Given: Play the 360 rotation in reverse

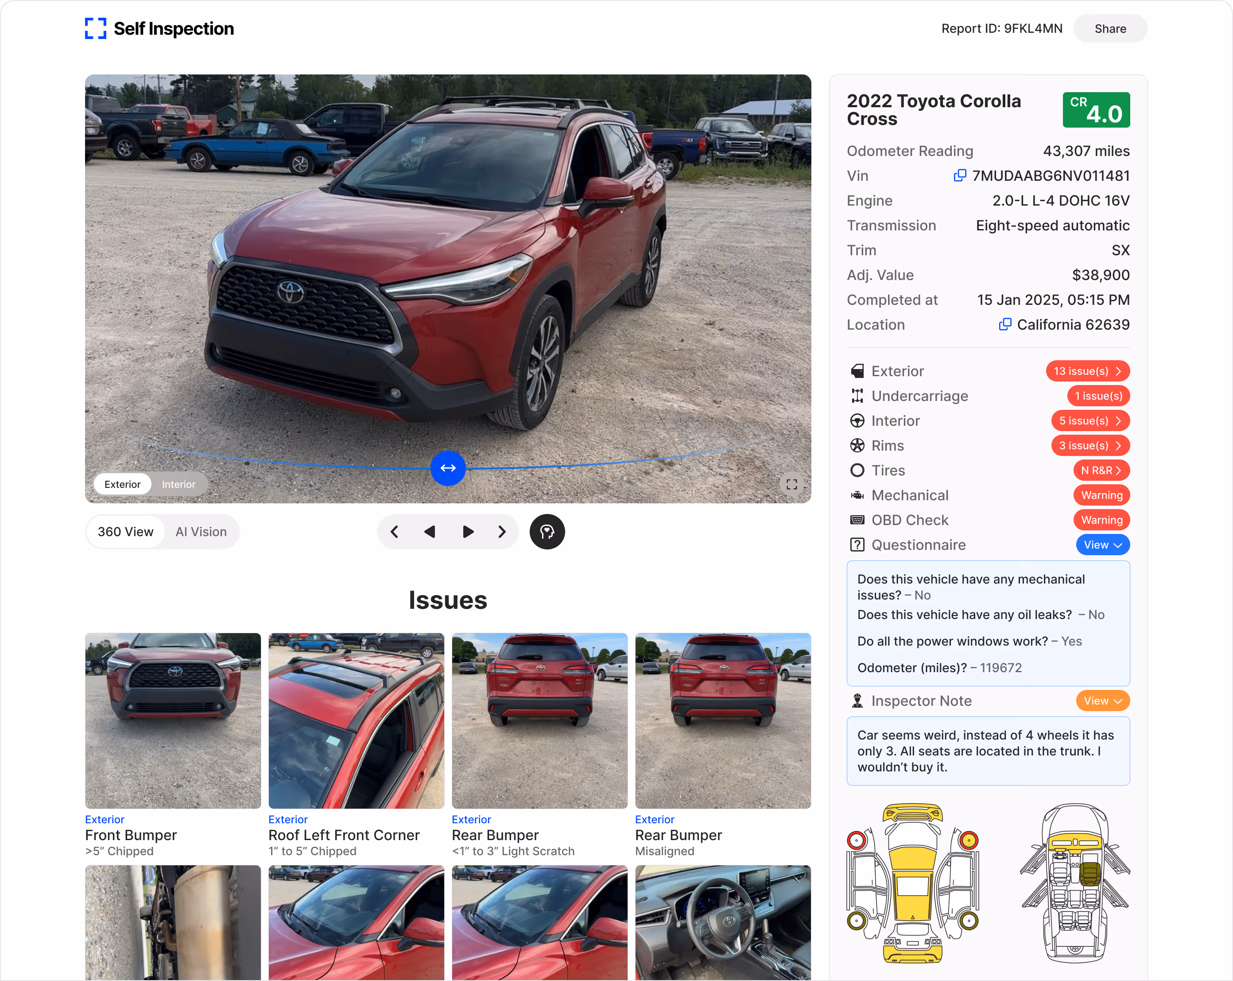Looking at the screenshot, I should click(x=430, y=532).
